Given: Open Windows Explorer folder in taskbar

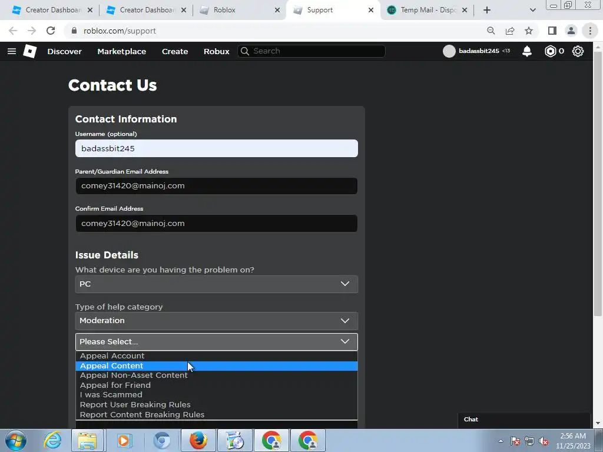Looking at the screenshot, I should (87, 440).
